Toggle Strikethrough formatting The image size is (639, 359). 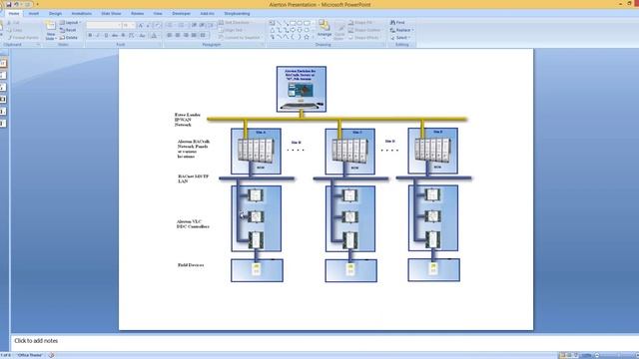coord(115,36)
